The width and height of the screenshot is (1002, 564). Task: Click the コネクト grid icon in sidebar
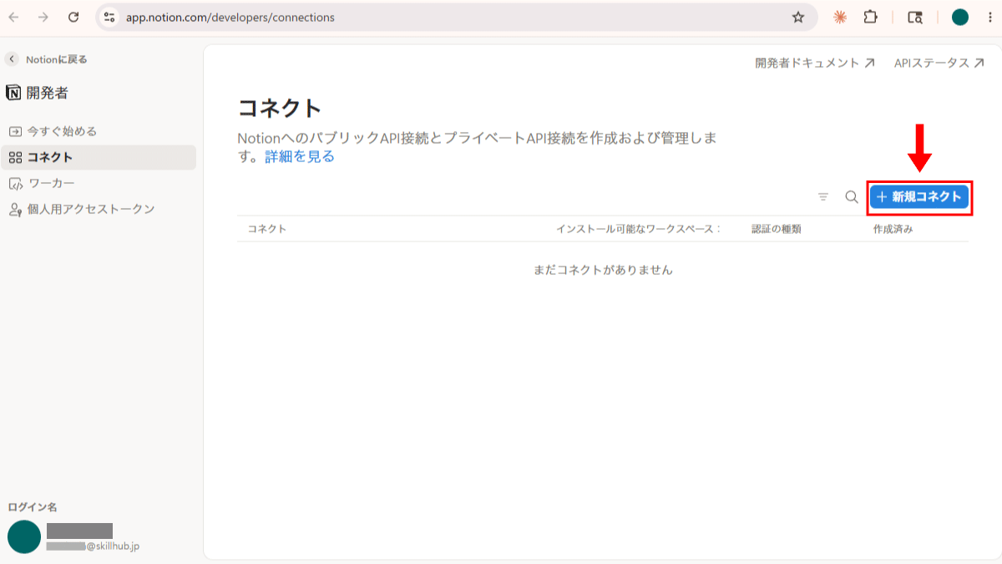(x=15, y=157)
